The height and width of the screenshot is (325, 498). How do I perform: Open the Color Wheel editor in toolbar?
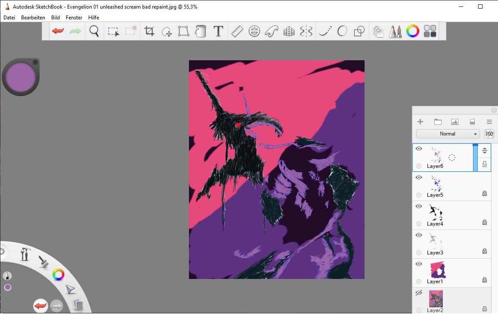coord(413,31)
